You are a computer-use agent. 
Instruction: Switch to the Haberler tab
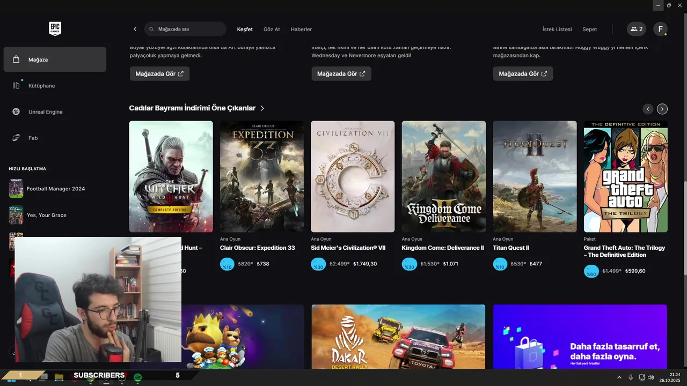301,29
